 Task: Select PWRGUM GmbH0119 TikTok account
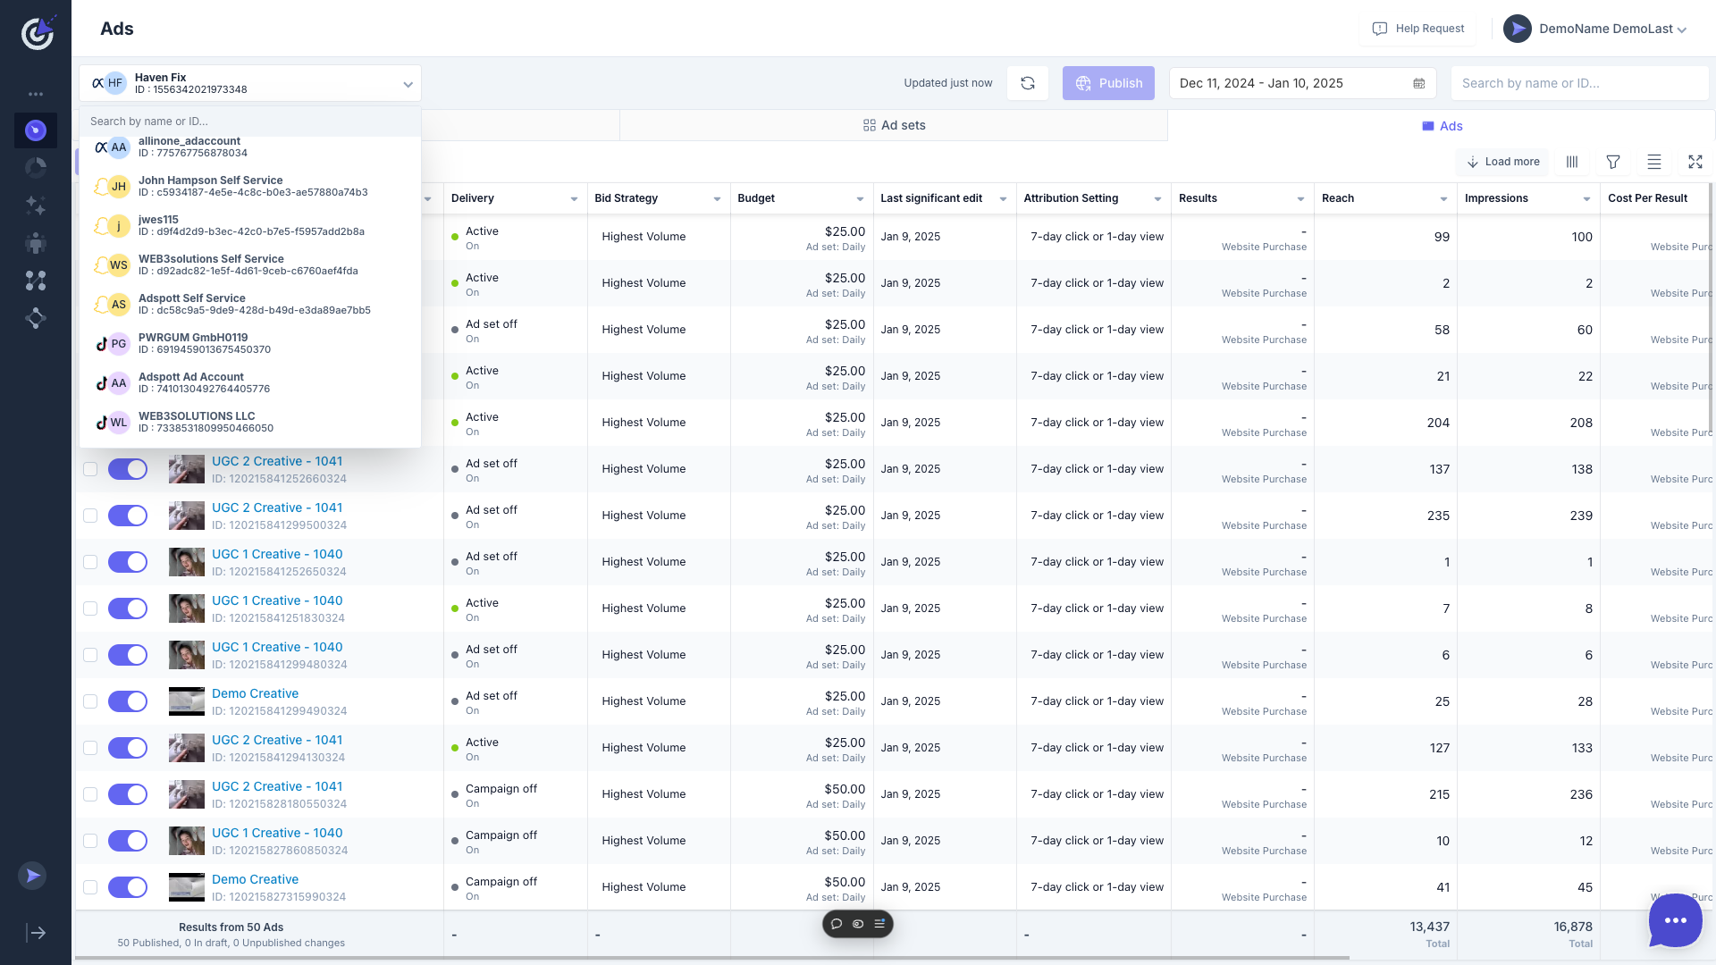(250, 343)
